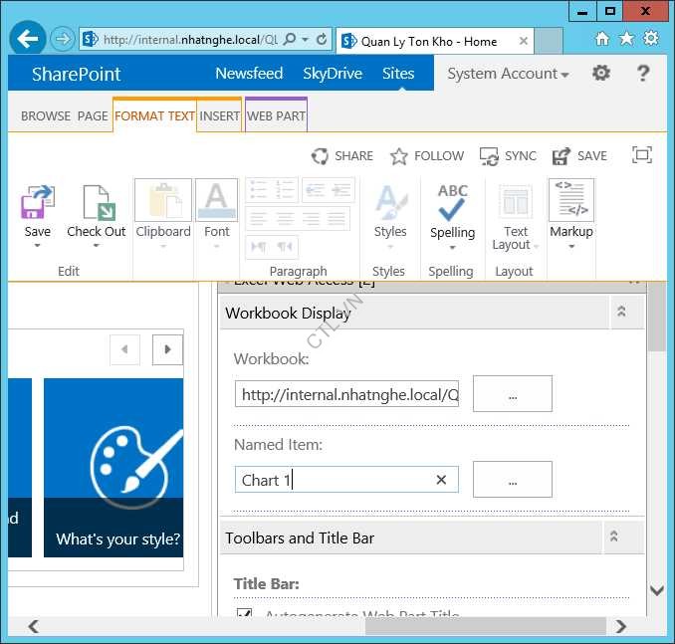Open the SharePoint settings gear
Viewport: 675px width, 644px height.
601,74
